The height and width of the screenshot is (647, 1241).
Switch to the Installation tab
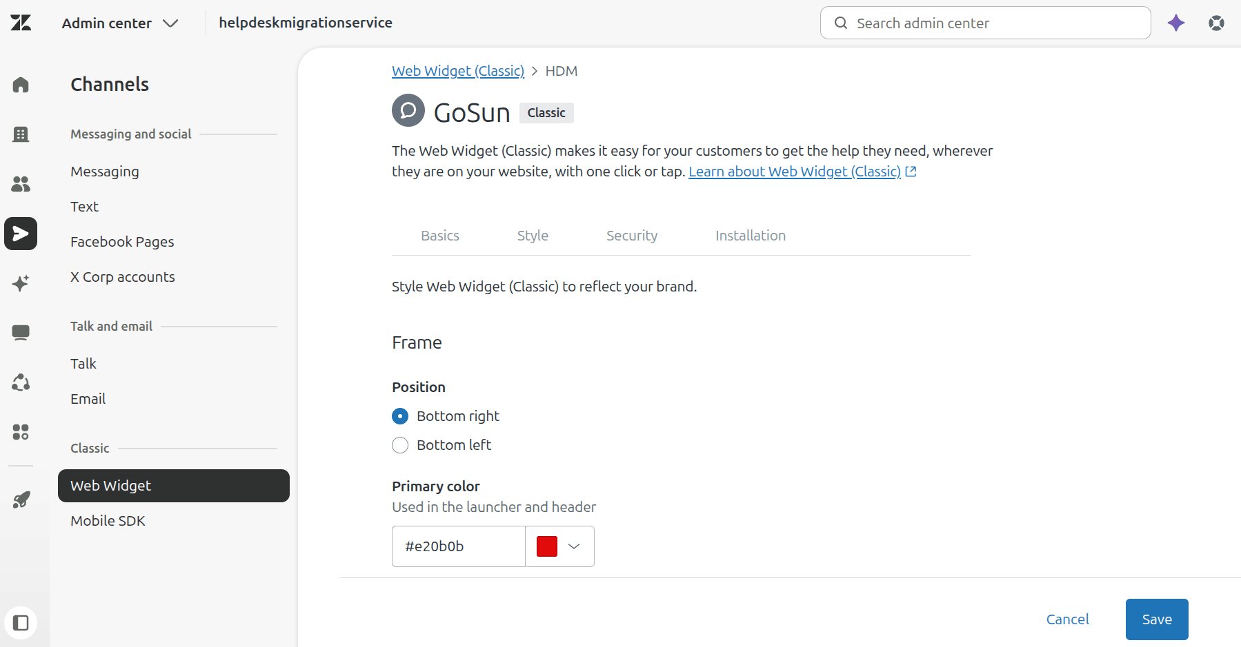[751, 236]
